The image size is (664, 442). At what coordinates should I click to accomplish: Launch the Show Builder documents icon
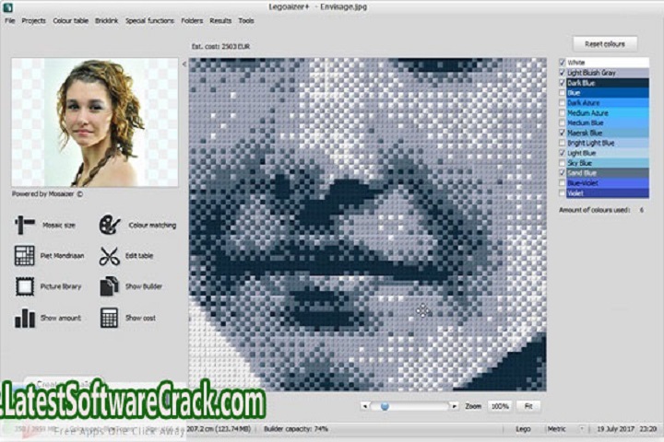tap(109, 286)
